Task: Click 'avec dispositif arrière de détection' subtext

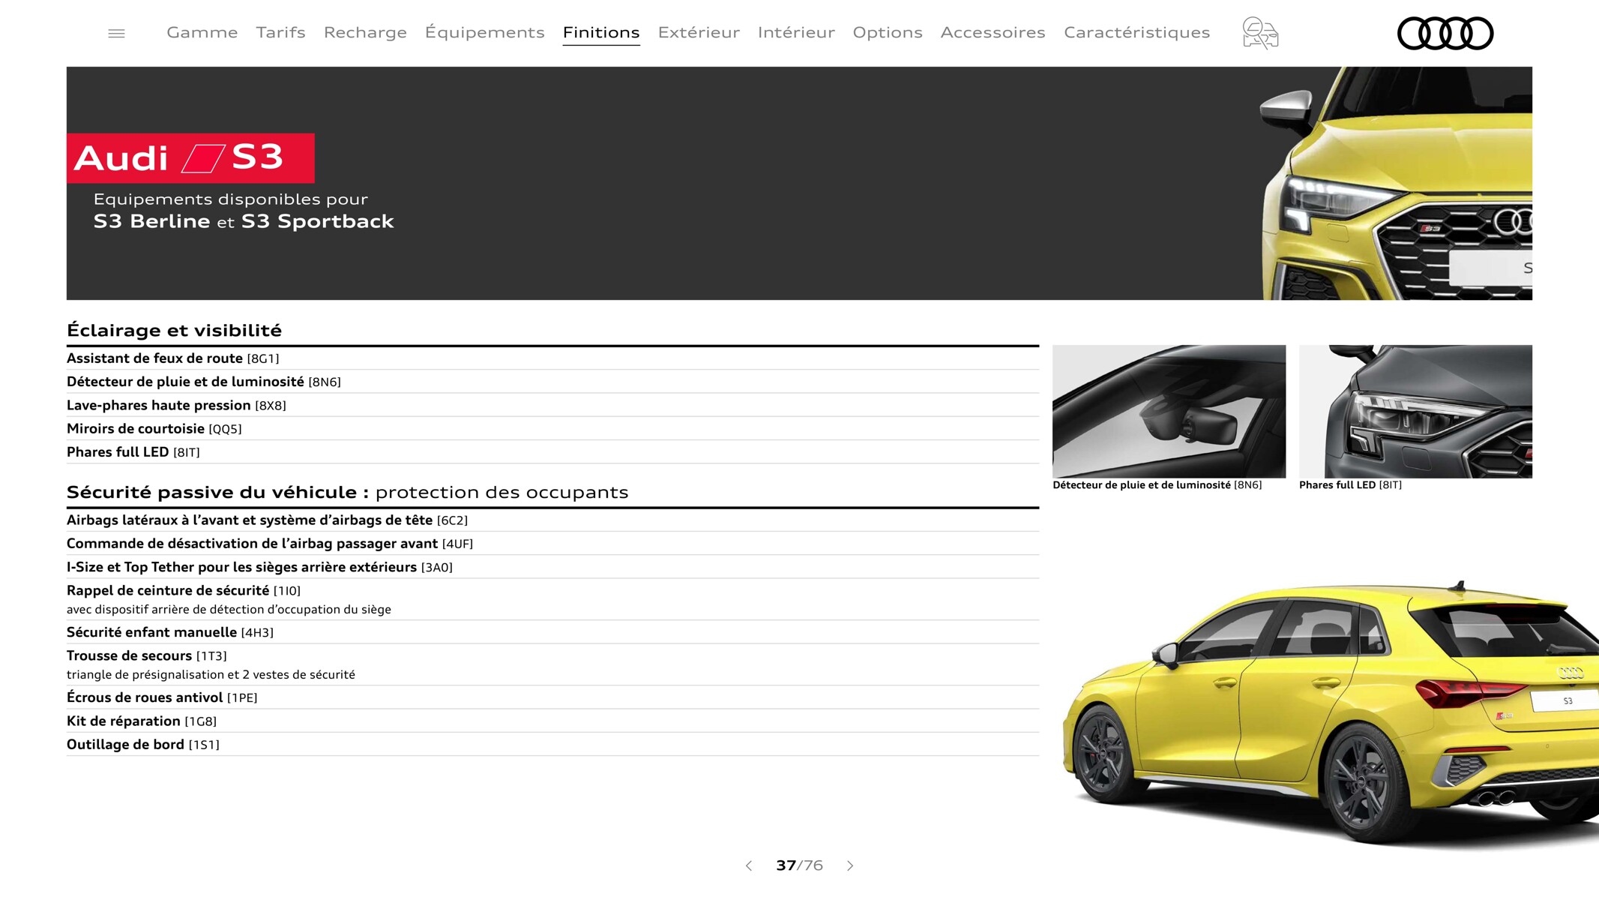Action: point(229,609)
